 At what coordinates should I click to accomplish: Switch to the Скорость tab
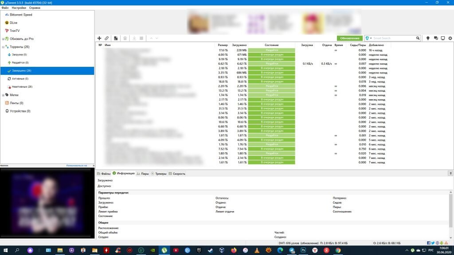click(177, 174)
